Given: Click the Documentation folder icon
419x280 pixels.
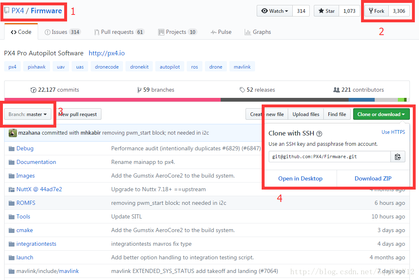Looking at the screenshot, I should click(12, 162).
